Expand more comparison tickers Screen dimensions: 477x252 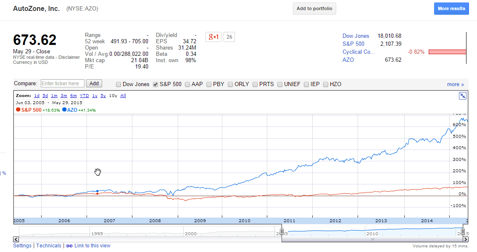click(x=456, y=84)
